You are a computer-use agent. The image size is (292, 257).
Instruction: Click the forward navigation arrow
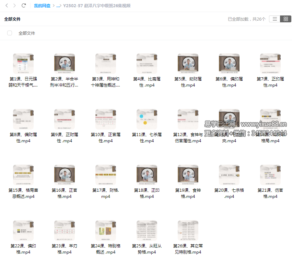(14, 5)
